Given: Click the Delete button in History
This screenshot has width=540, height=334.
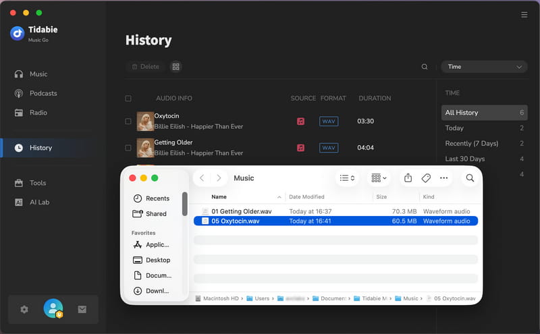Looking at the screenshot, I should [145, 66].
